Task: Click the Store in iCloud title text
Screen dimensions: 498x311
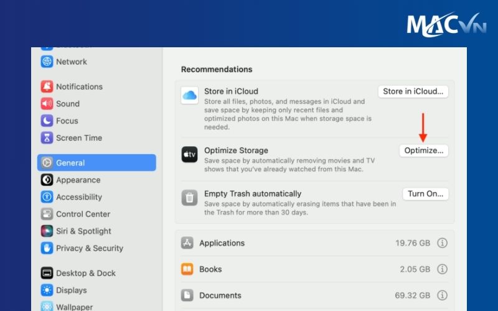Action: point(231,91)
